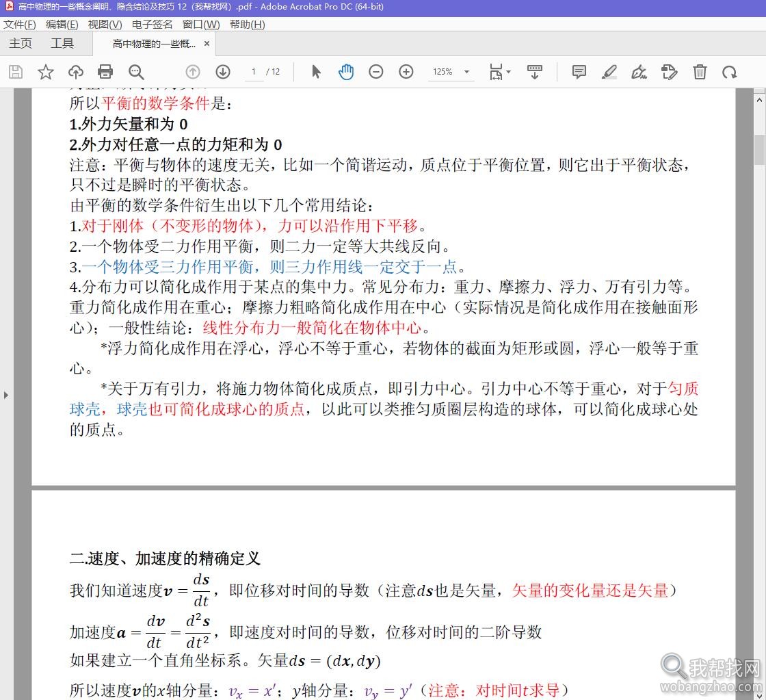The image size is (766, 700).
Task: Click the line 1.外力矢量和为 0
Action: pyautogui.click(x=129, y=124)
